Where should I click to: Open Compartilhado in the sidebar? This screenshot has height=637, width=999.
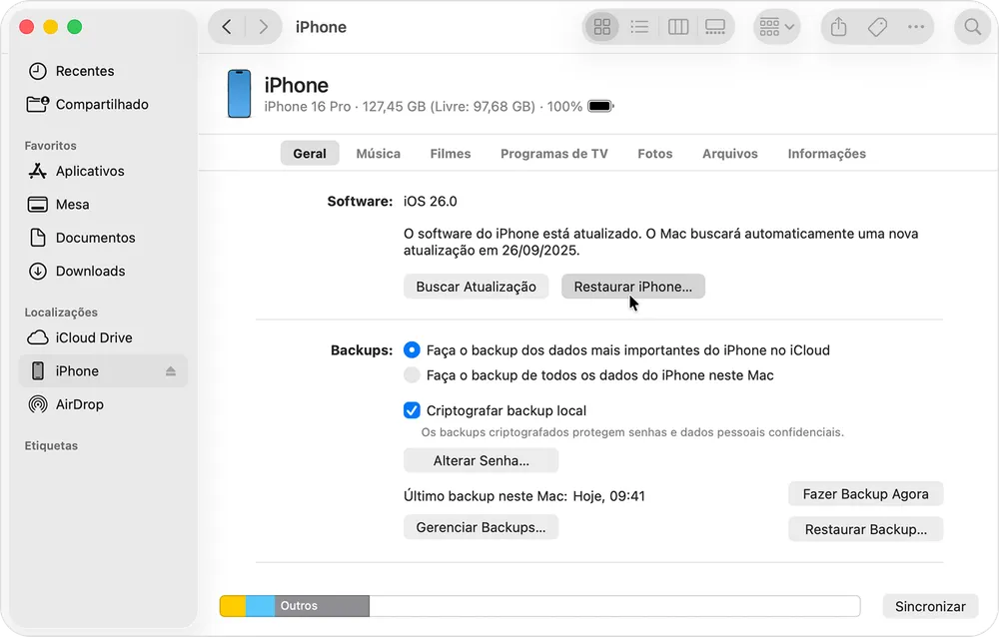pyautogui.click(x=104, y=104)
